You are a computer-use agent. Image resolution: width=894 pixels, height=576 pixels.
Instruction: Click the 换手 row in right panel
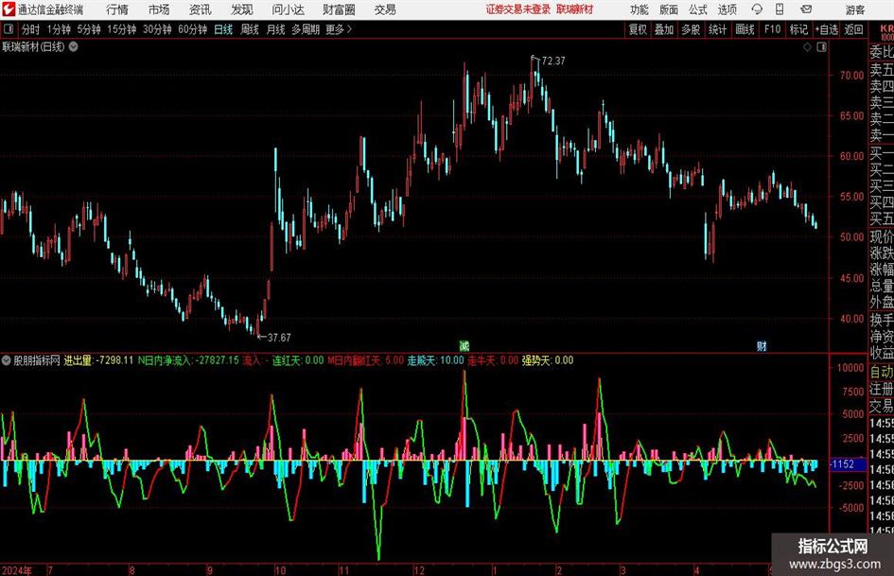(882, 320)
